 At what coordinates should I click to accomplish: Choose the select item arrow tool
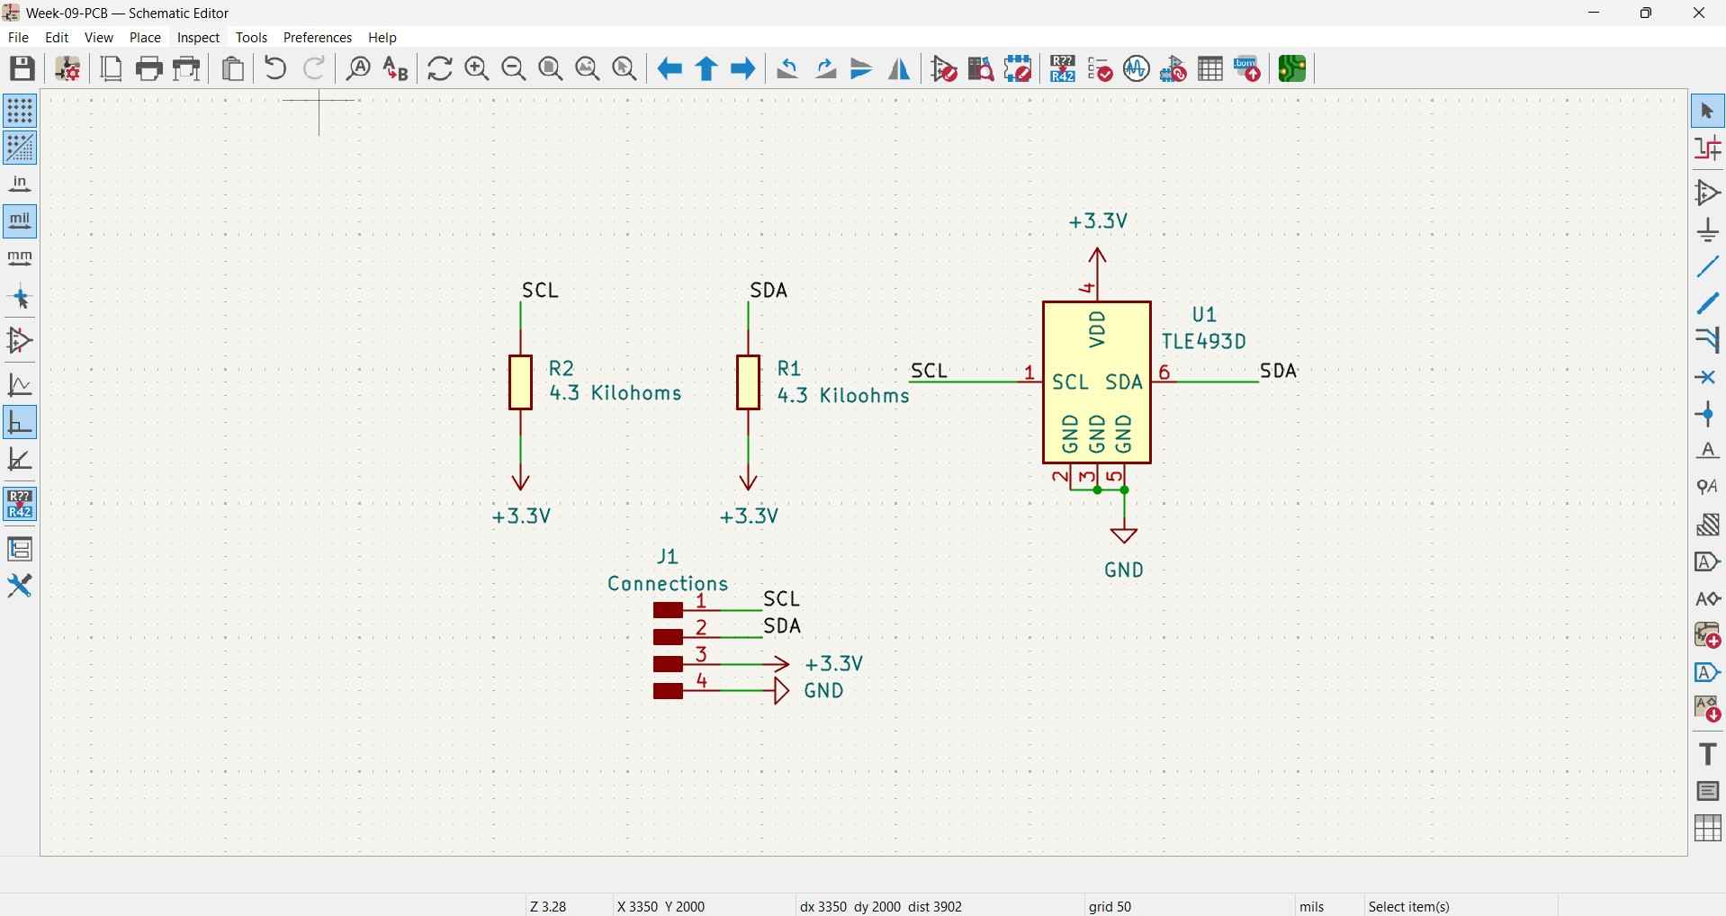(x=1708, y=111)
